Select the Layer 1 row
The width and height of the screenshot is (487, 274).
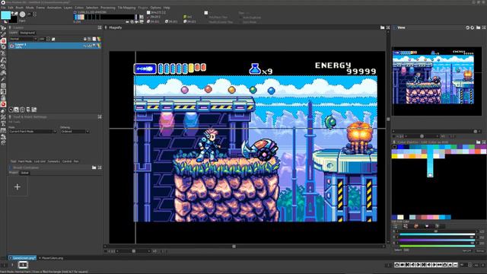(x=55, y=46)
